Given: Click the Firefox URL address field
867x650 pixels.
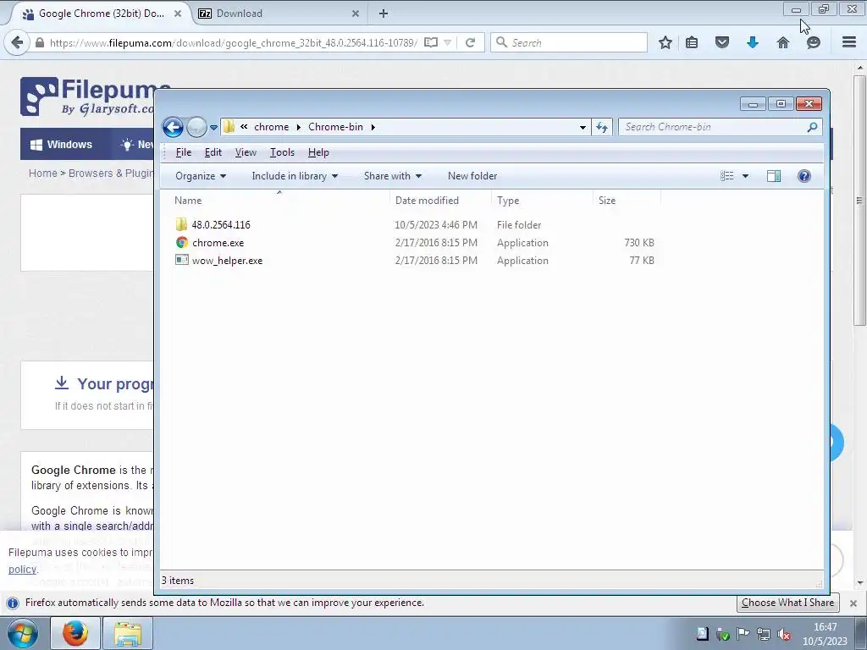Looking at the screenshot, I should pyautogui.click(x=232, y=42).
